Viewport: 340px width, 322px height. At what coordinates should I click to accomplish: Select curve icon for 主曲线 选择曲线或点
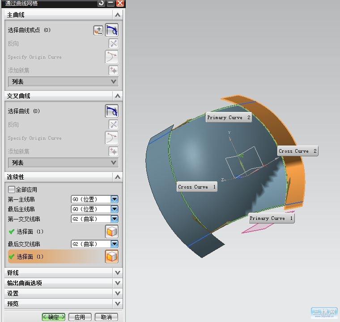112,30
